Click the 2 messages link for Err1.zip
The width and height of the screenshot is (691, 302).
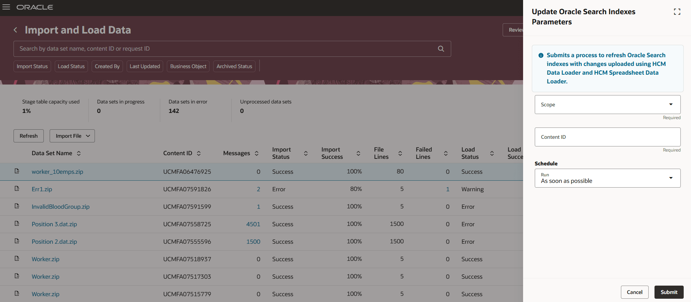(258, 189)
